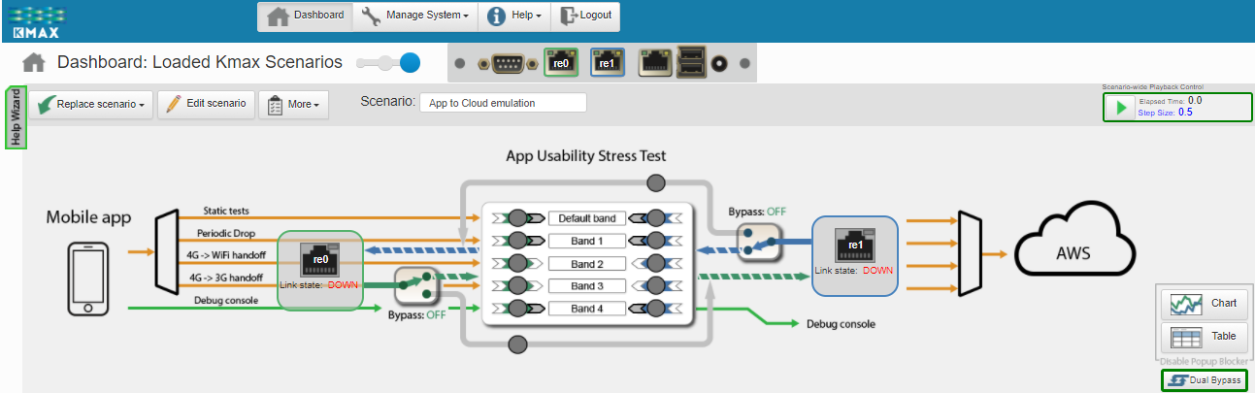
Task: Click the mobile phone icon
Action: tap(87, 279)
